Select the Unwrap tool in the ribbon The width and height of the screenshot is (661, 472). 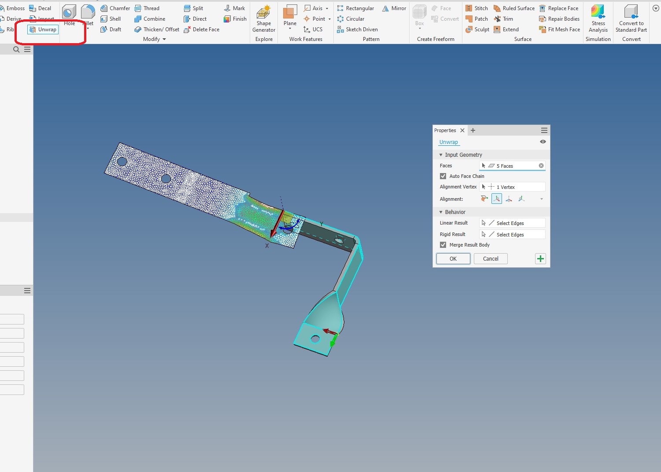[43, 29]
